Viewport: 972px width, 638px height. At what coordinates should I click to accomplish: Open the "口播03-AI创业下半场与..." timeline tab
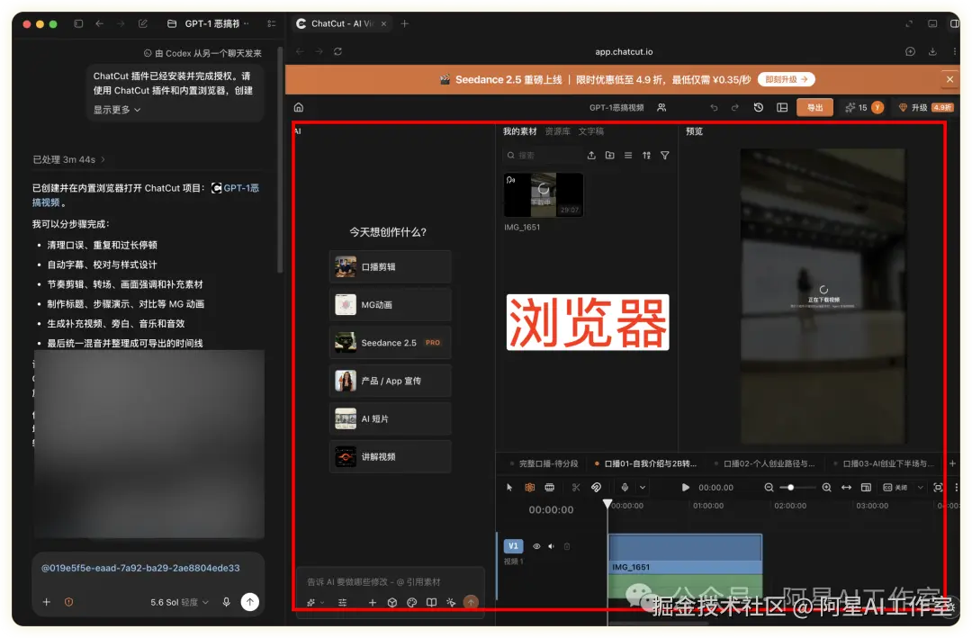point(884,463)
